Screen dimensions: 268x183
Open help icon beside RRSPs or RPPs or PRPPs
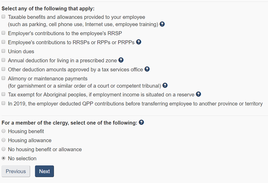[x=139, y=42]
